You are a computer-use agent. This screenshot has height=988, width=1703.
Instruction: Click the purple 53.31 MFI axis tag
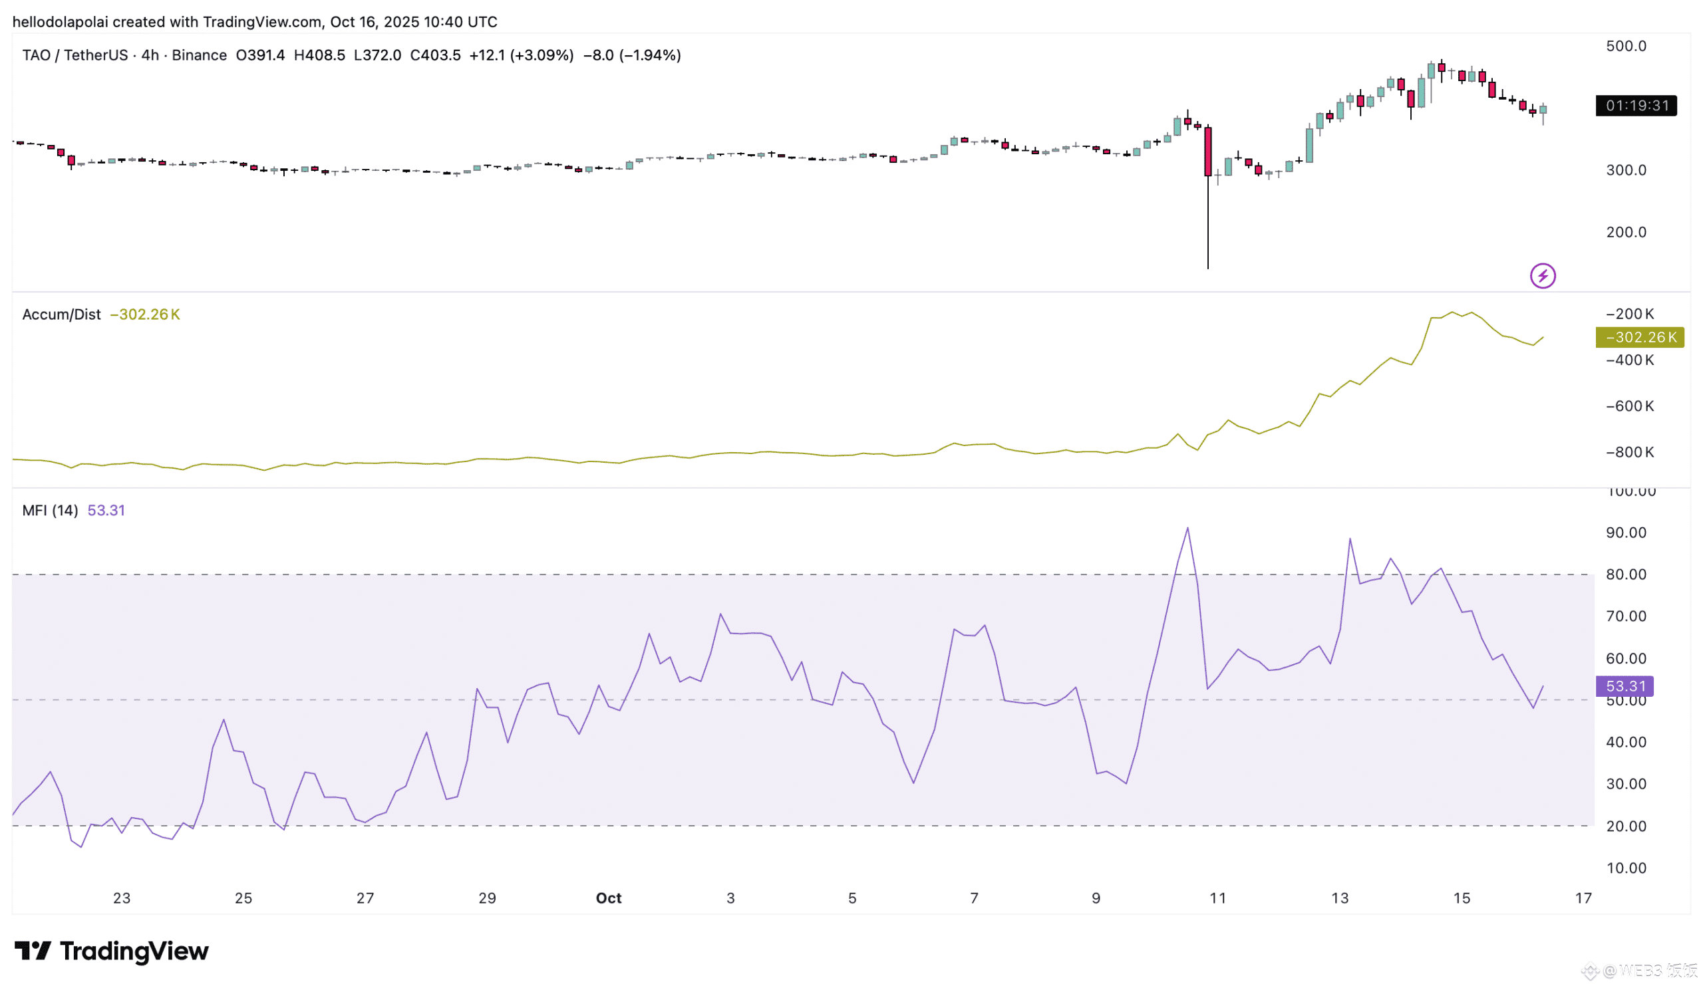[x=1624, y=686]
